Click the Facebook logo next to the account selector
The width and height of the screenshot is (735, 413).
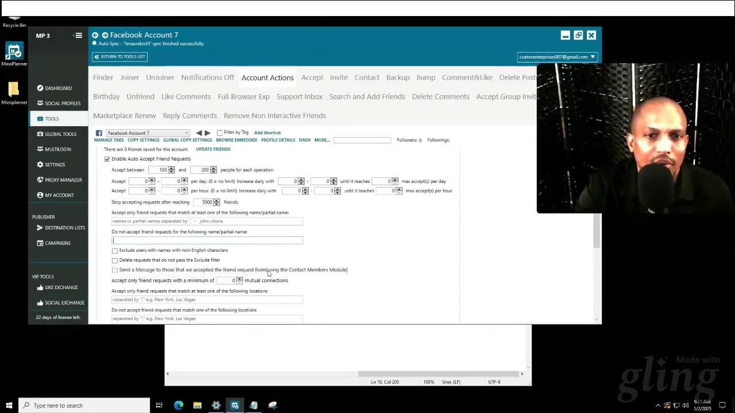coord(99,133)
